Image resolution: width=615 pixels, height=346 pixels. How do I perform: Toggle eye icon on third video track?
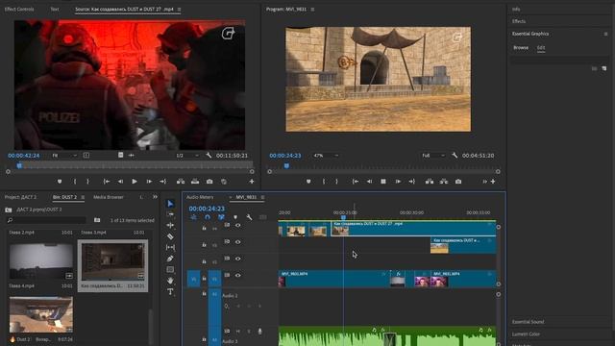pyautogui.click(x=238, y=259)
